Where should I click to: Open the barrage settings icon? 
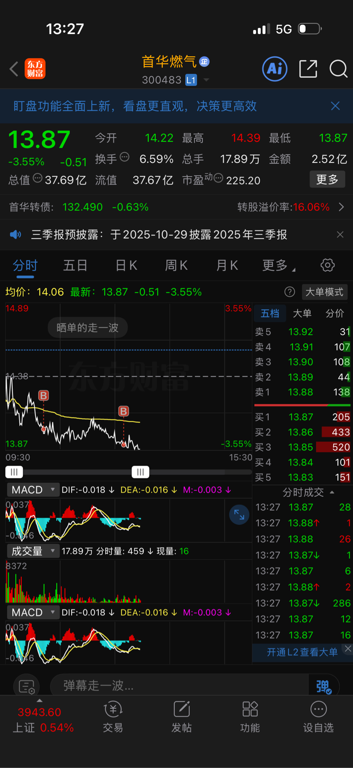26,687
